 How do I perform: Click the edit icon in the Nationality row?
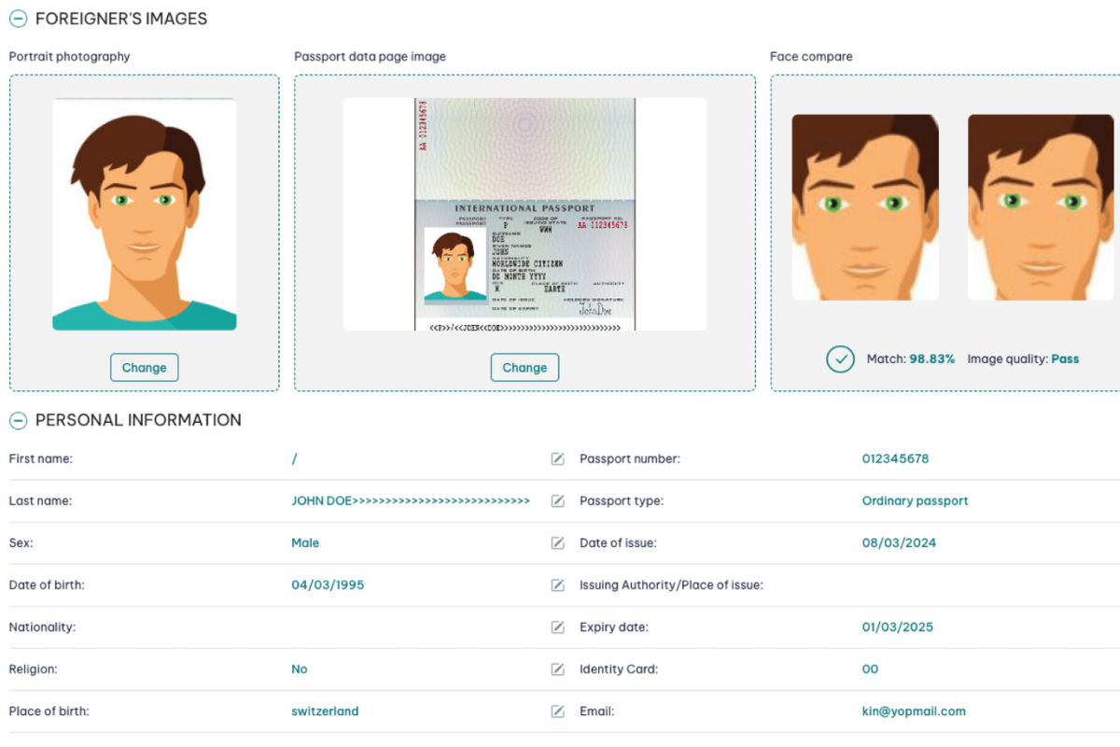558,627
